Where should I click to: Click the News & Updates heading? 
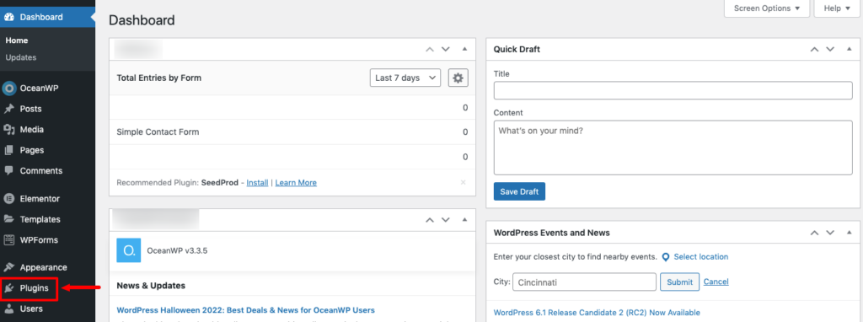pos(151,286)
